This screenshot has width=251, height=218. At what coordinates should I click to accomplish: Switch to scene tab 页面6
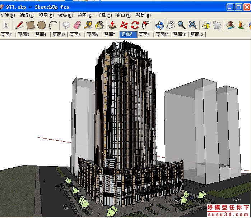93,35
